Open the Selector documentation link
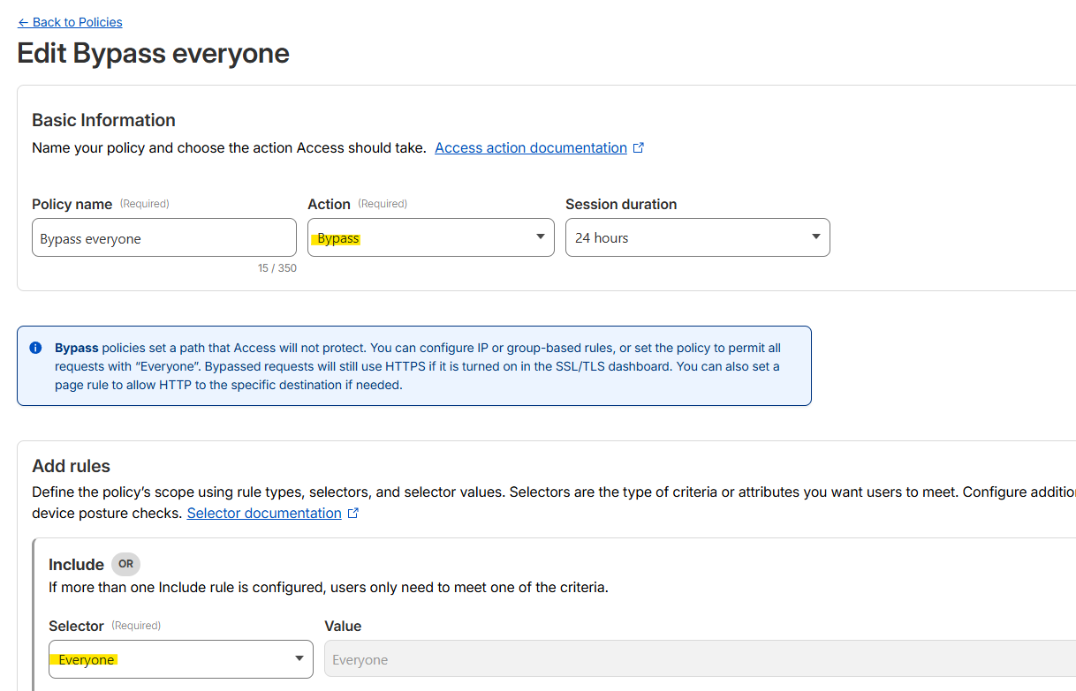The height and width of the screenshot is (691, 1076). coord(263,514)
